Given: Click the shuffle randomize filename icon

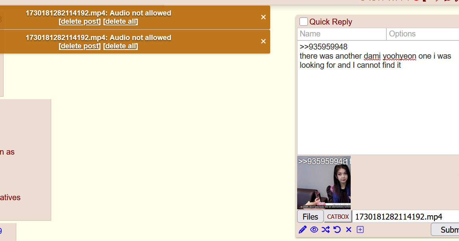Looking at the screenshot, I should click(326, 230).
